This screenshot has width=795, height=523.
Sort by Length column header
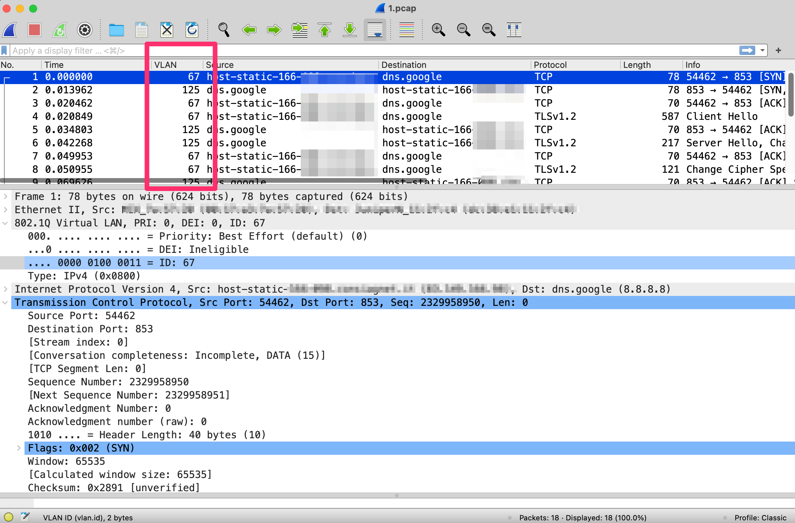point(651,65)
